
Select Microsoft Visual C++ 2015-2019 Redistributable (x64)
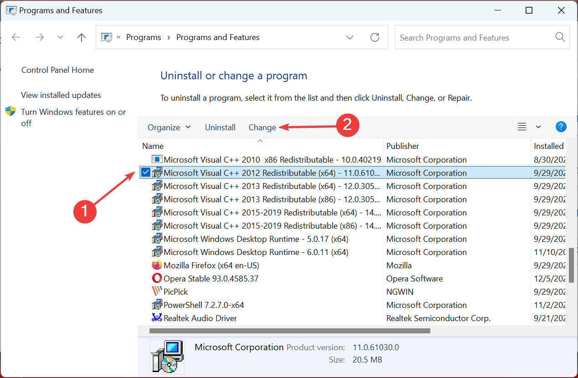(x=272, y=212)
